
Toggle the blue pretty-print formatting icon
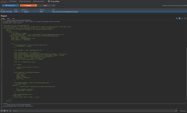click(180, 18)
